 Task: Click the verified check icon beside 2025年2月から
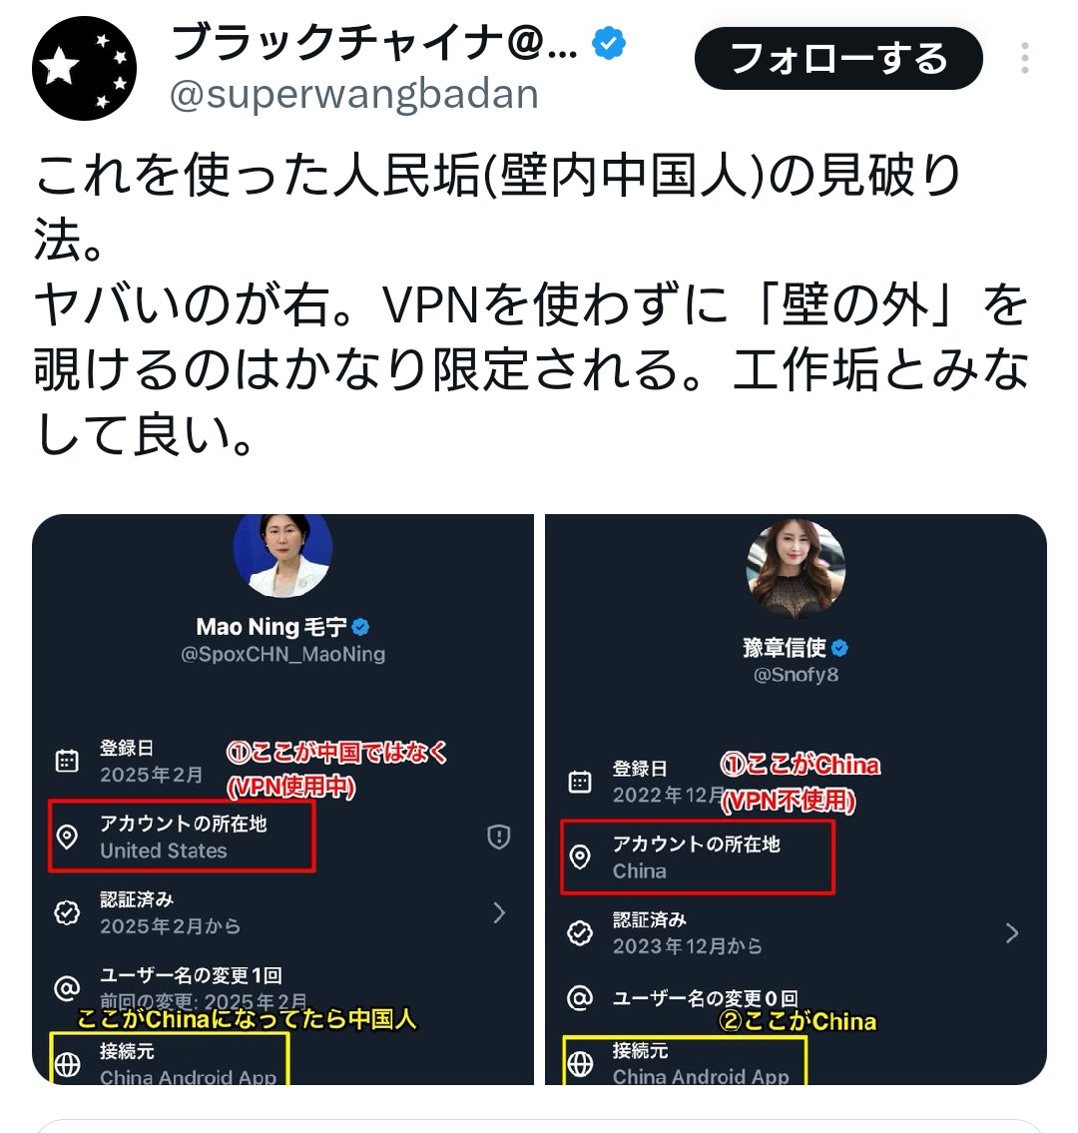[x=67, y=912]
